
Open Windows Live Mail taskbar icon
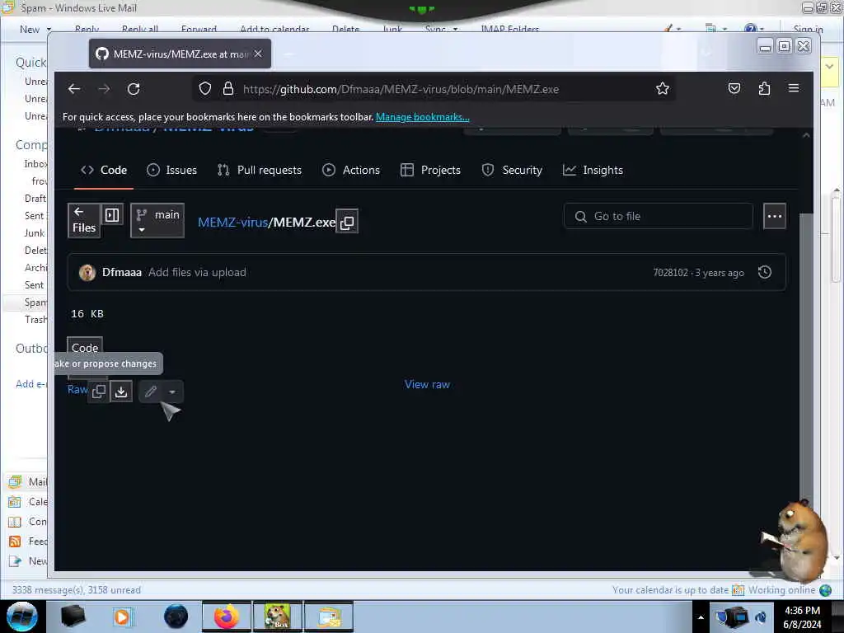(329, 617)
